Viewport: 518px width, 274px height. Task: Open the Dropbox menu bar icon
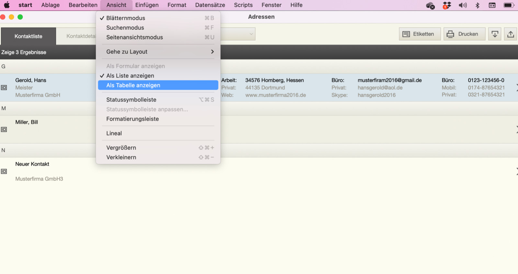pyautogui.click(x=447, y=5)
